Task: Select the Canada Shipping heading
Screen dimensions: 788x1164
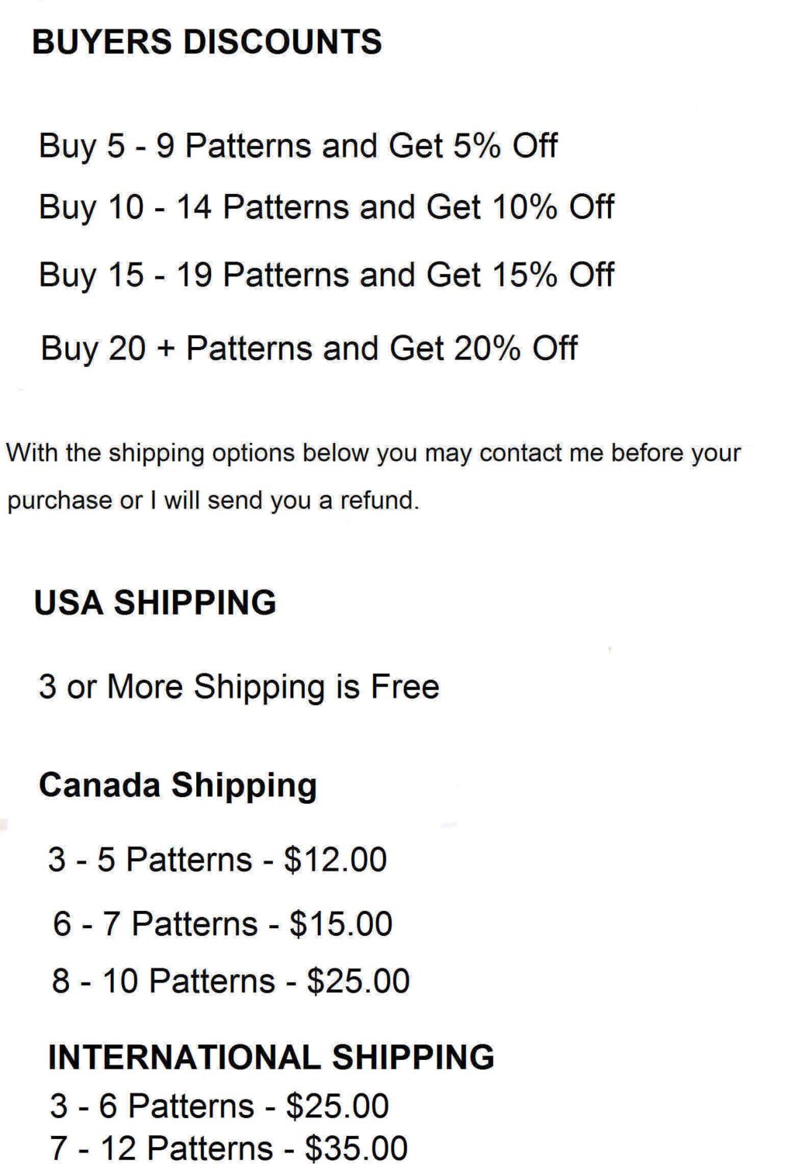Action: pyautogui.click(x=178, y=785)
